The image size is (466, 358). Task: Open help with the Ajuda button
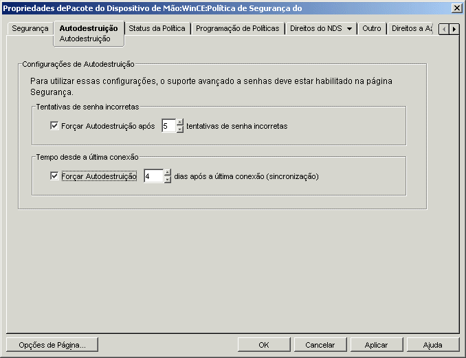[x=433, y=345]
